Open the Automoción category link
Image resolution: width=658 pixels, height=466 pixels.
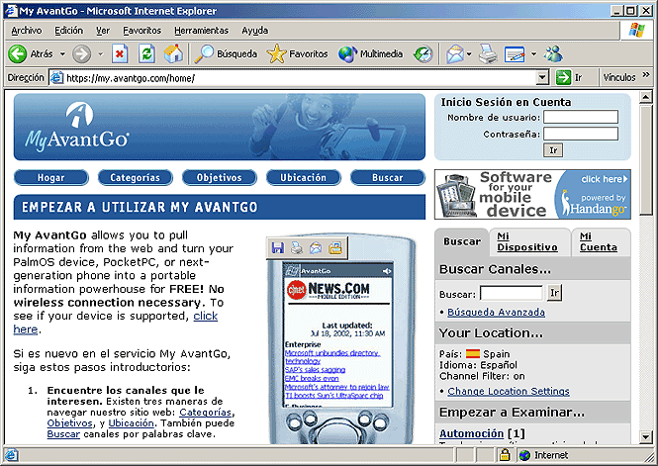(x=471, y=433)
